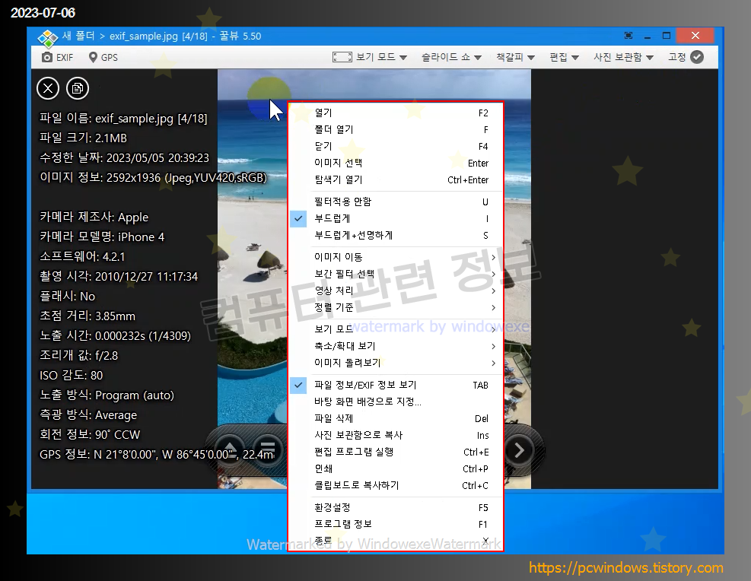Open the 슬라이드 쇼 dropdown
751x581 pixels.
451,58
